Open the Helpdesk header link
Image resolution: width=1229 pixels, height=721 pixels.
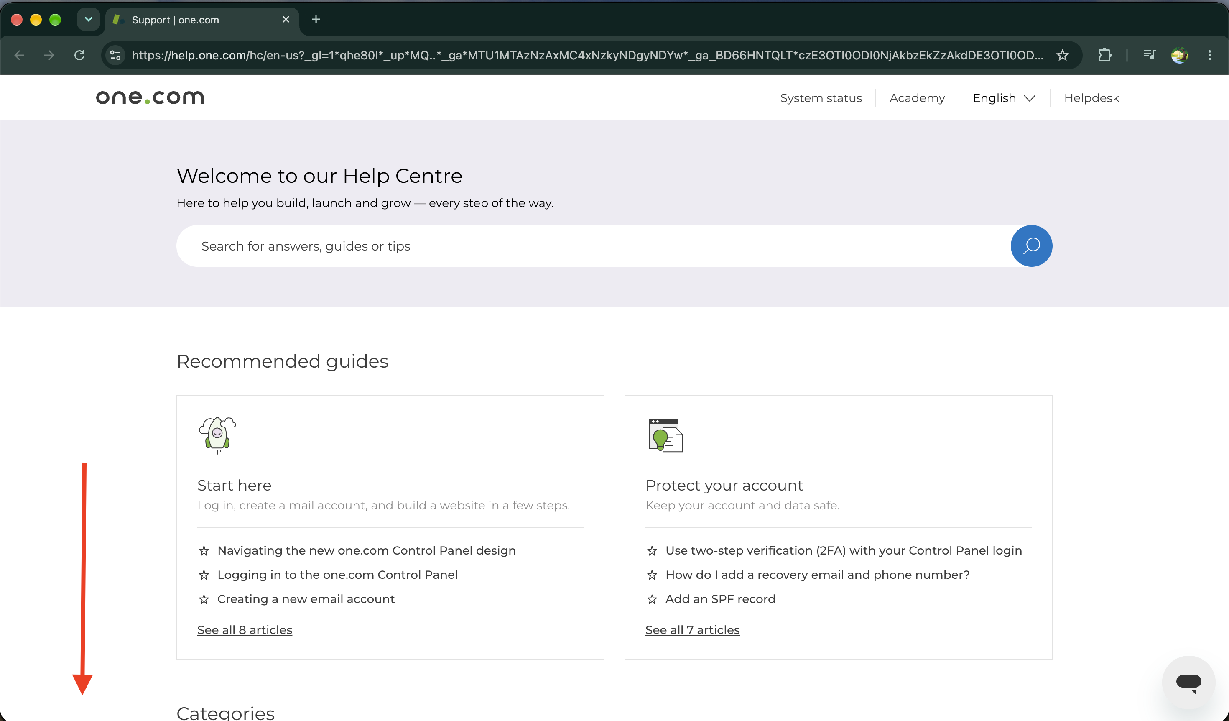tap(1091, 98)
